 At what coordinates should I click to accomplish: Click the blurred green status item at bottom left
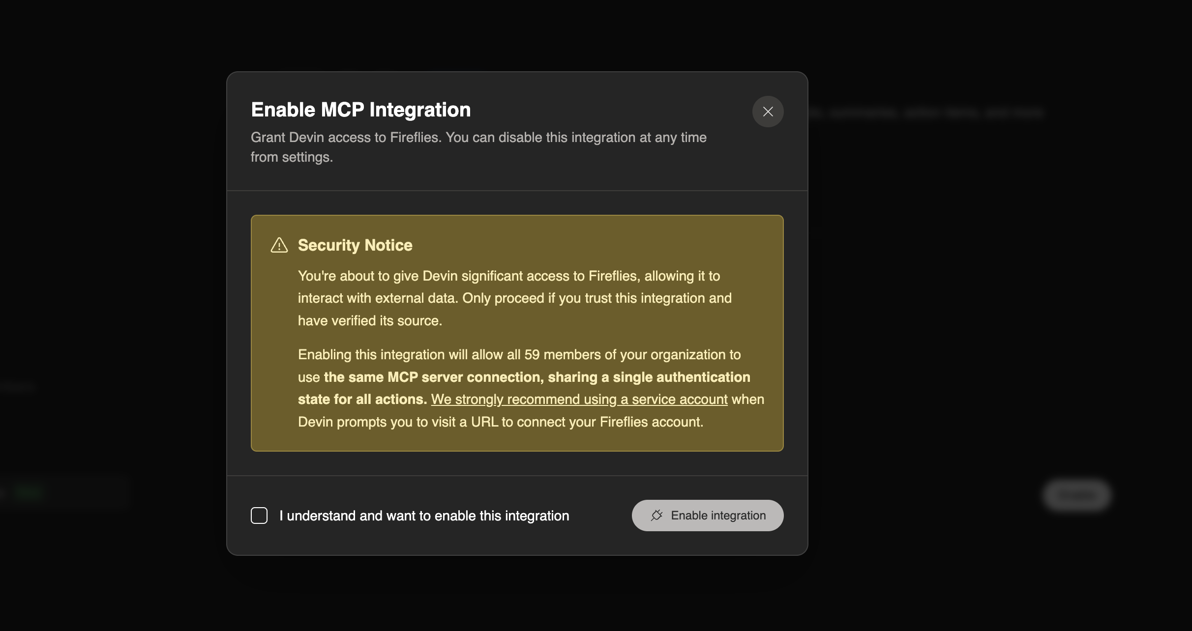click(x=29, y=492)
